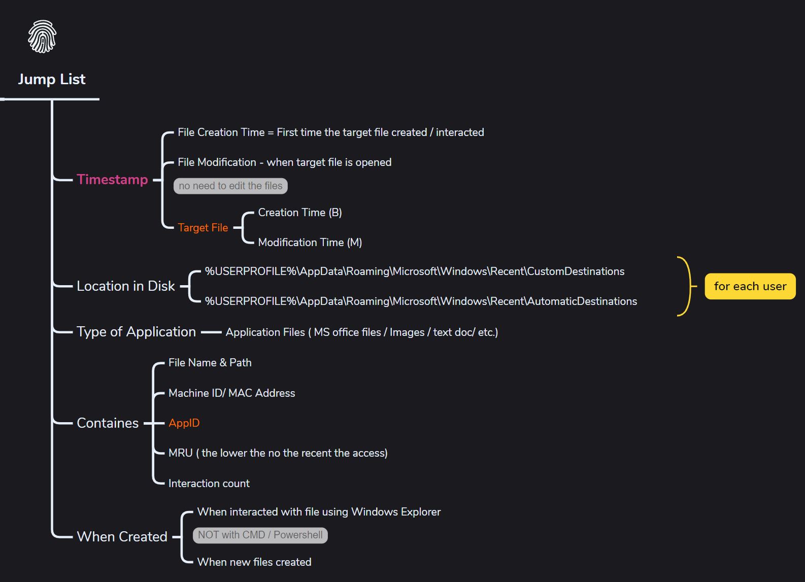805x582 pixels.
Task: Select the orange Target File node
Action: [203, 228]
